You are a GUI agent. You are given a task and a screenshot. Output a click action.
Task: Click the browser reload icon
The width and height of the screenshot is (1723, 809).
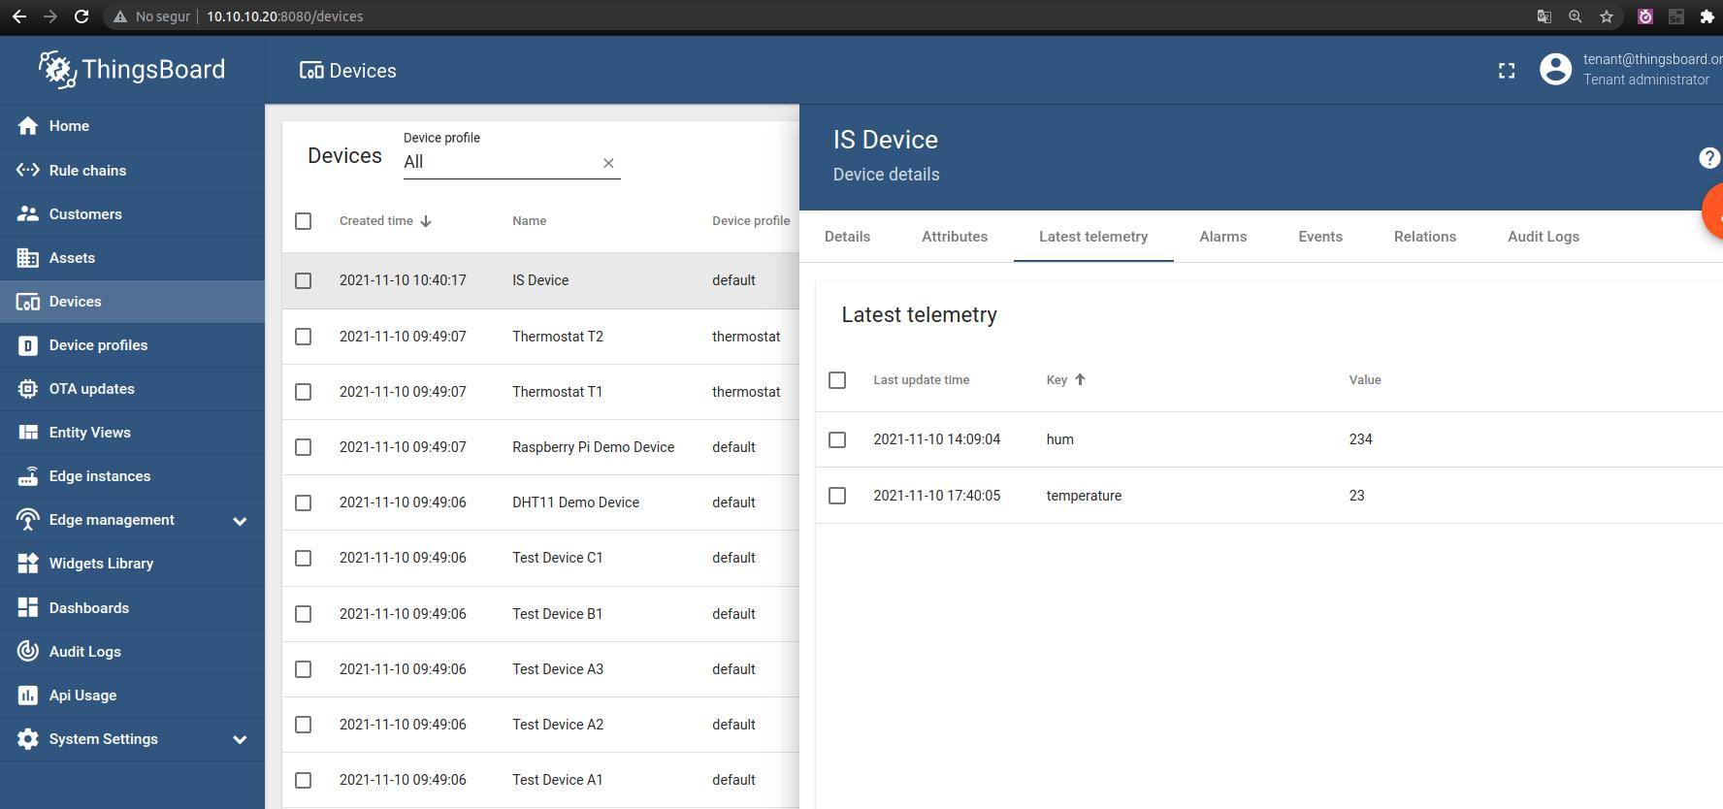[x=81, y=16]
